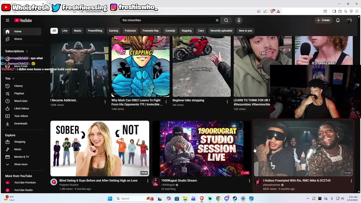Screen dimensions: 361x203
Task: Click the Brave Rewards triangle icon
Action: point(278,11)
